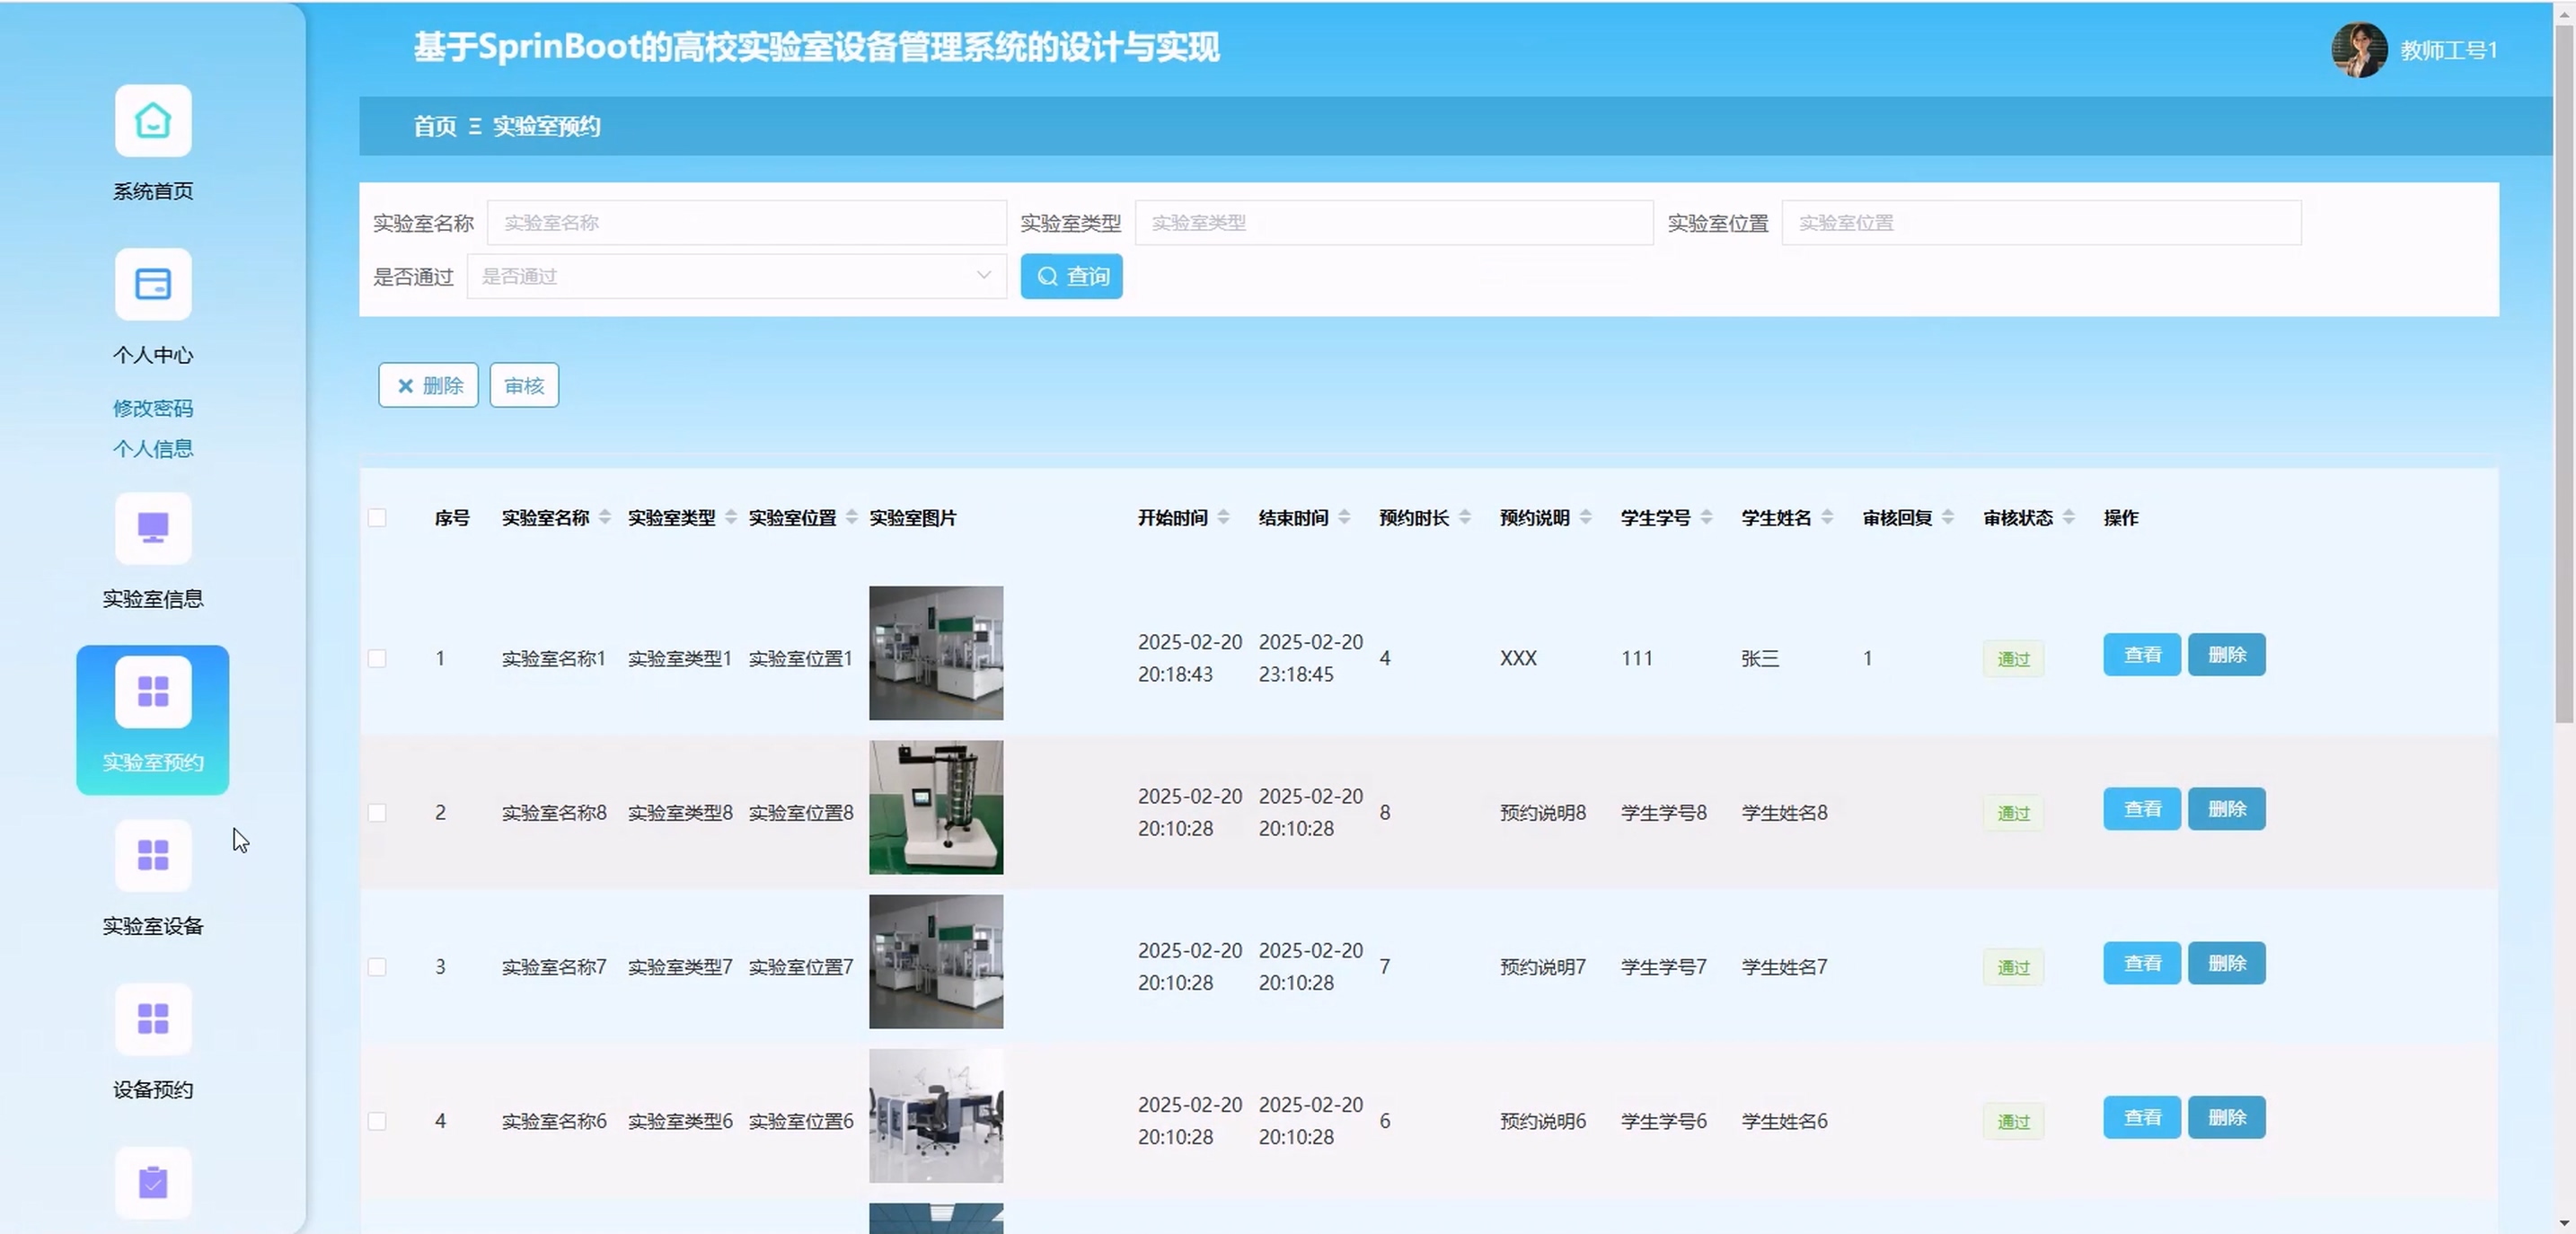Sort table by 审核状态 column
The width and height of the screenshot is (2576, 1234).
tap(2068, 518)
